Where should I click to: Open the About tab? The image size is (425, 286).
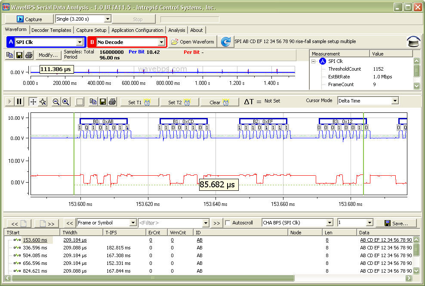click(197, 30)
